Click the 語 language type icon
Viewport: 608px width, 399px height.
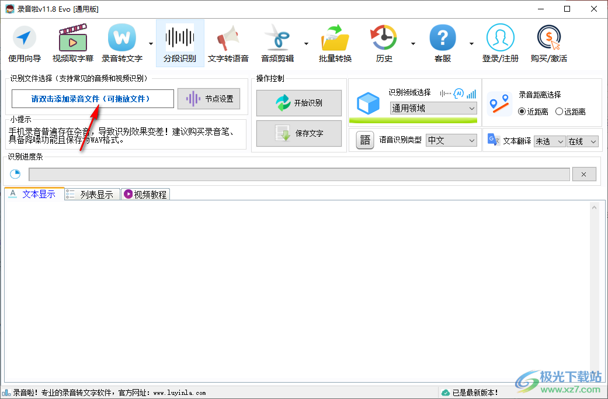click(365, 140)
